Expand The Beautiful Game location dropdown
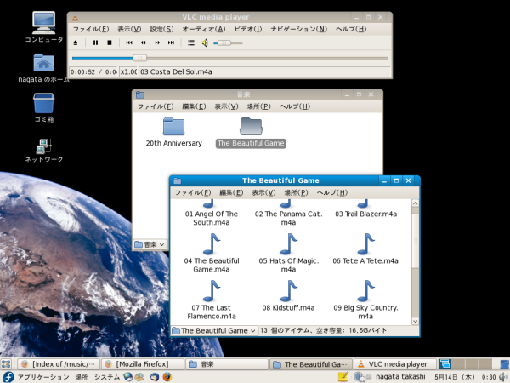 (x=214, y=330)
